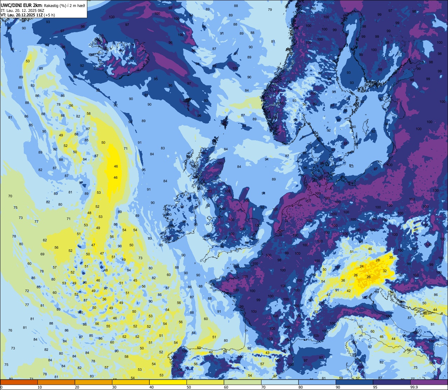Select the 30–40 amber legend segment
Viewport: 448px width, 390px height.
[131, 382]
